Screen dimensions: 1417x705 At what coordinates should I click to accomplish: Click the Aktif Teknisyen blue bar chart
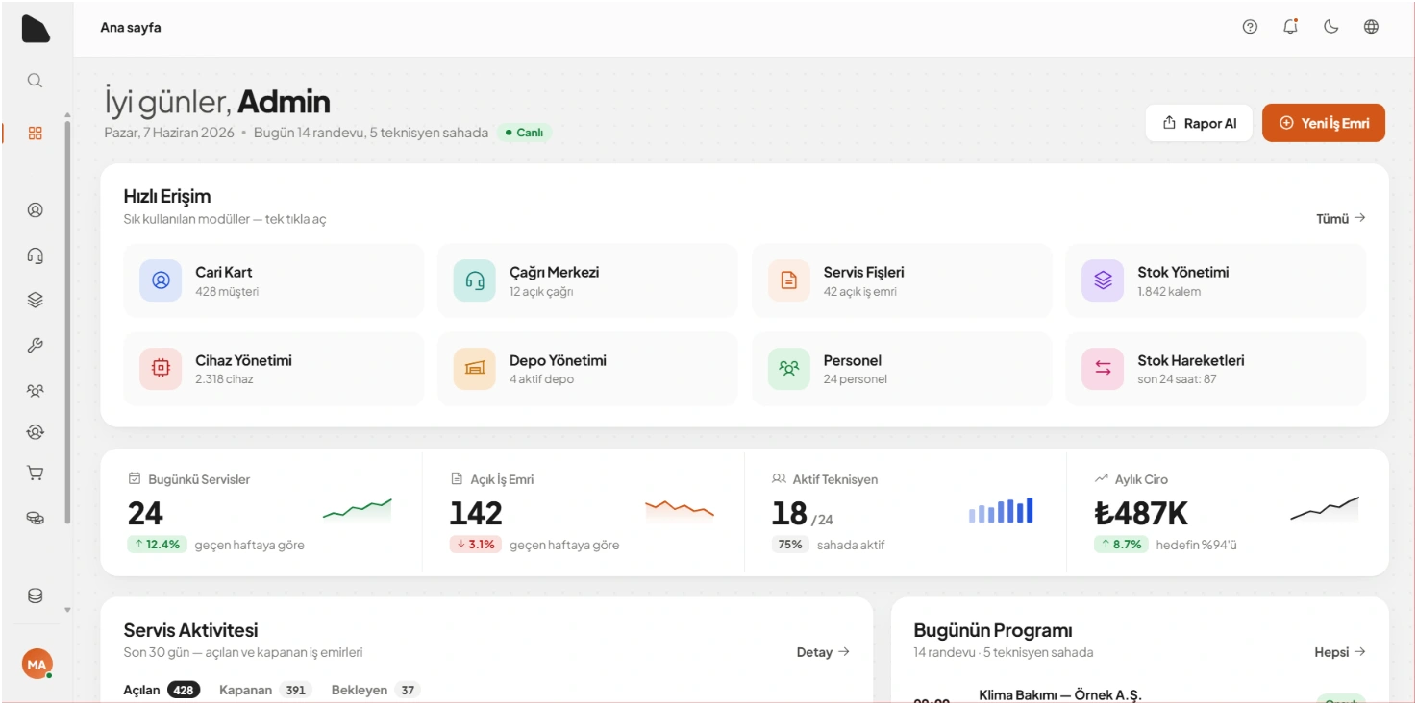click(x=1001, y=510)
